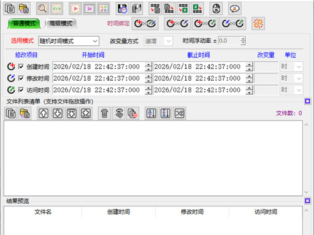Click add folder icon in file list toolbar
This screenshot has height=235, width=314.
coord(25,113)
